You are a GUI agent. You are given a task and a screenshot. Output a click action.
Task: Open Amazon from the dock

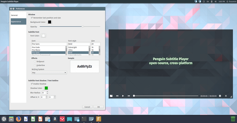[55, 119]
